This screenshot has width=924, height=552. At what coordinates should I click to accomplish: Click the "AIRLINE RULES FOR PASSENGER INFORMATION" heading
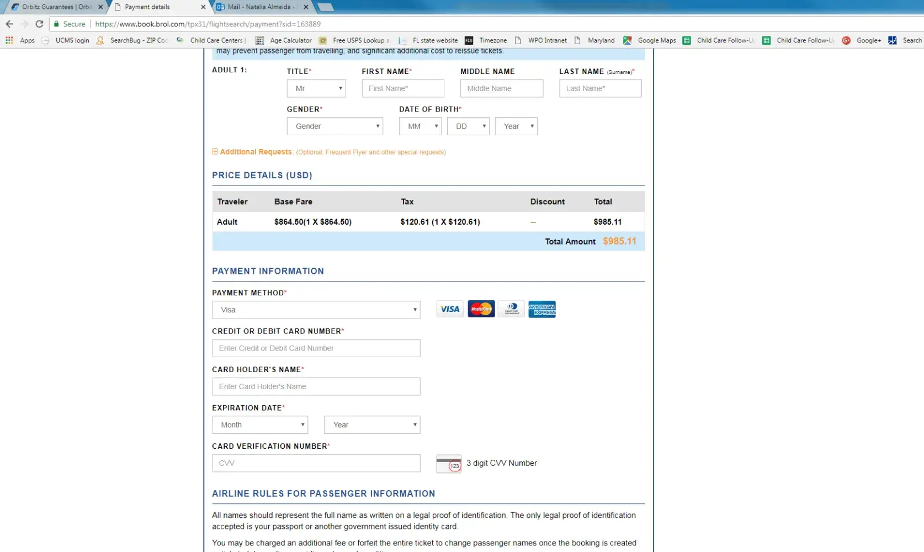(x=324, y=493)
